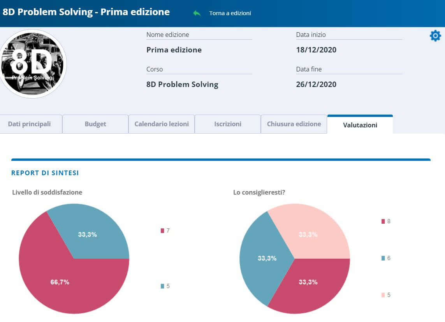Click the pink 5 legend color square
445x322 pixels.
click(383, 295)
